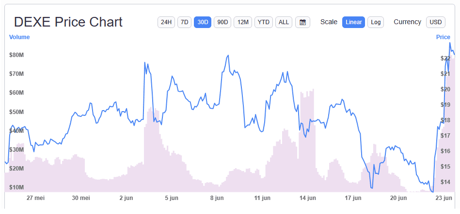Switch chart to 90D range
The width and height of the screenshot is (460, 214).
(x=222, y=22)
